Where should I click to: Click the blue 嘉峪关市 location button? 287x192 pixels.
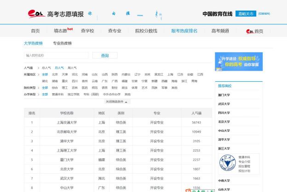point(246,14)
